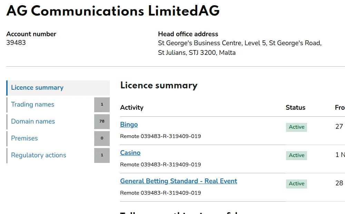Click Remote licence number under General Betting

160,193
